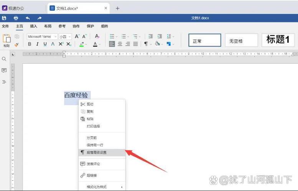Toggle superscript formatting
Screen dimensions: 298x191
pos(61,44)
